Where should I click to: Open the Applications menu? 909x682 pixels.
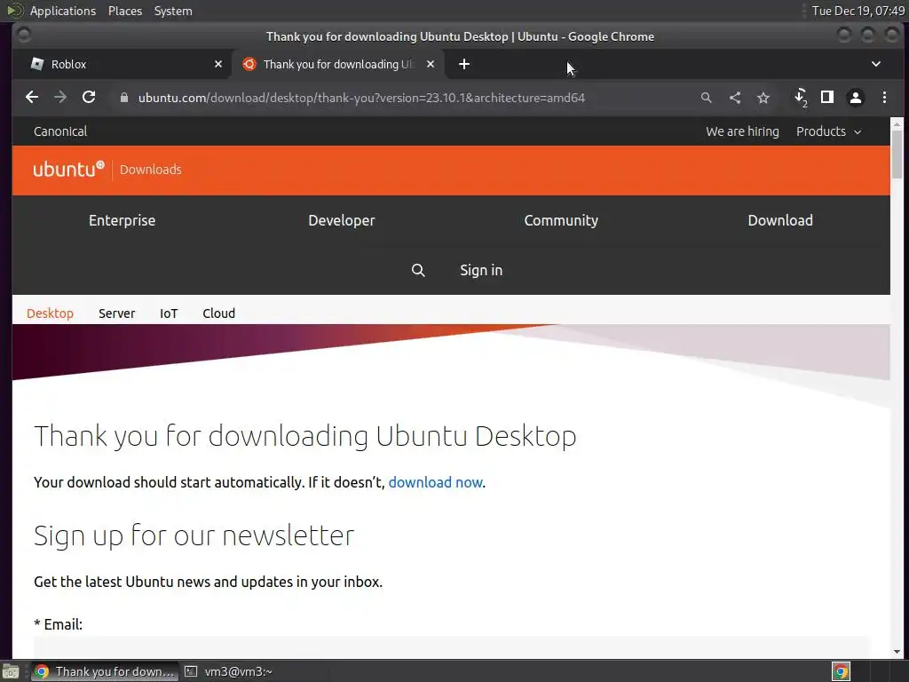tap(63, 11)
